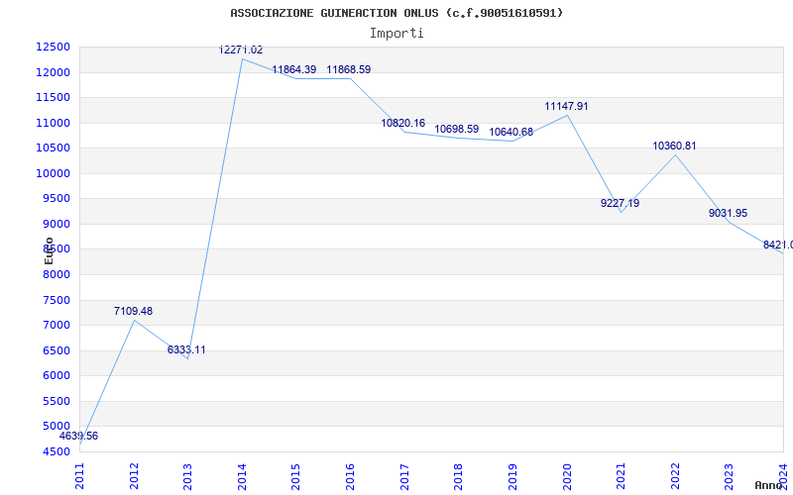Select data label 11868.59
The width and height of the screenshot is (793, 495).
click(x=349, y=69)
